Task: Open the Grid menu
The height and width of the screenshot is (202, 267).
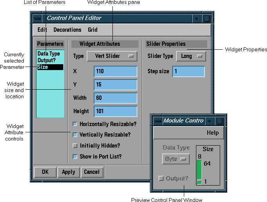Action: 93,30
